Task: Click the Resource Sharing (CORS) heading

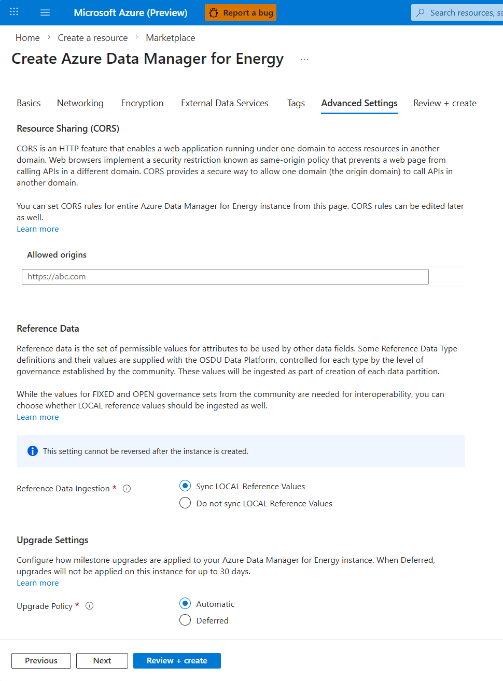Action: (x=68, y=129)
